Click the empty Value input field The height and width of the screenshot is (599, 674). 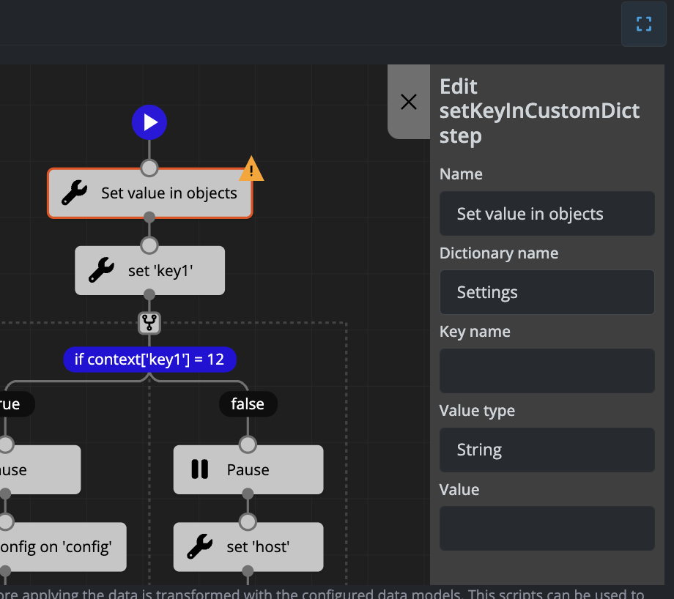click(x=547, y=528)
